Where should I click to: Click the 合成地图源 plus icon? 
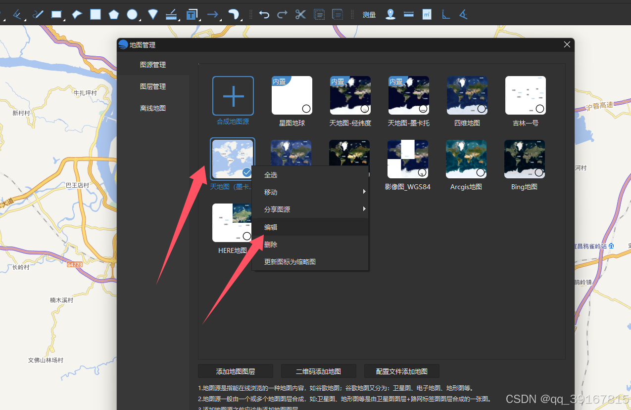(x=233, y=96)
